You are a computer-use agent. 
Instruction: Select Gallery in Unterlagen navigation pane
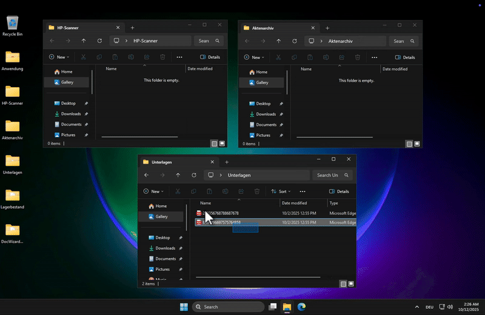[x=161, y=216]
